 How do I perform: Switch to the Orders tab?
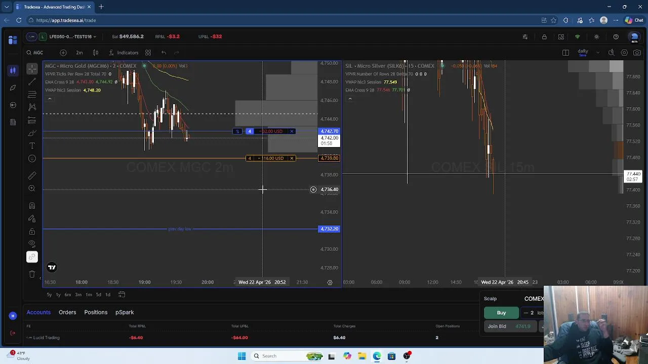tap(67, 312)
